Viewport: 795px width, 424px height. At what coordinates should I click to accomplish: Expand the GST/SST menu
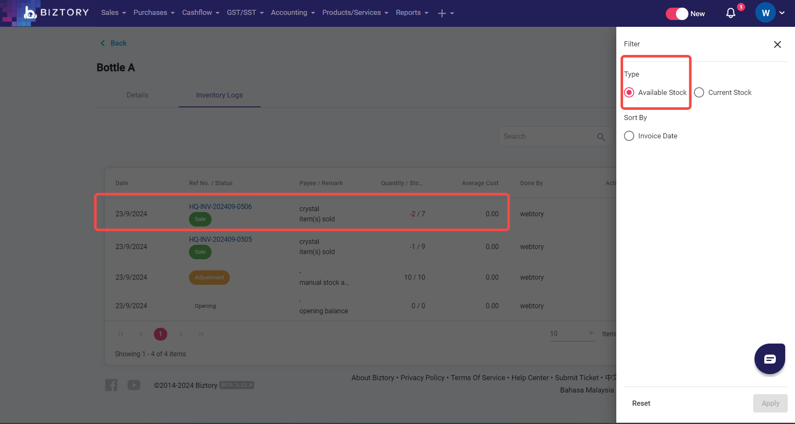point(245,13)
